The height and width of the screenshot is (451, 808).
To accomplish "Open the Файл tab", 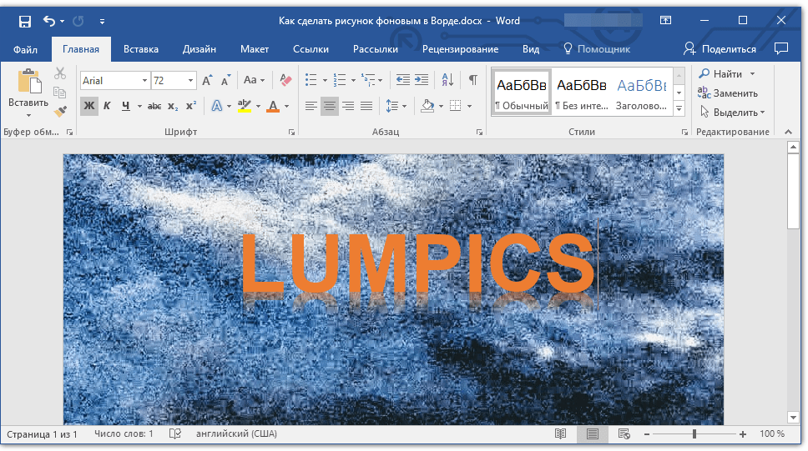I will coord(25,49).
